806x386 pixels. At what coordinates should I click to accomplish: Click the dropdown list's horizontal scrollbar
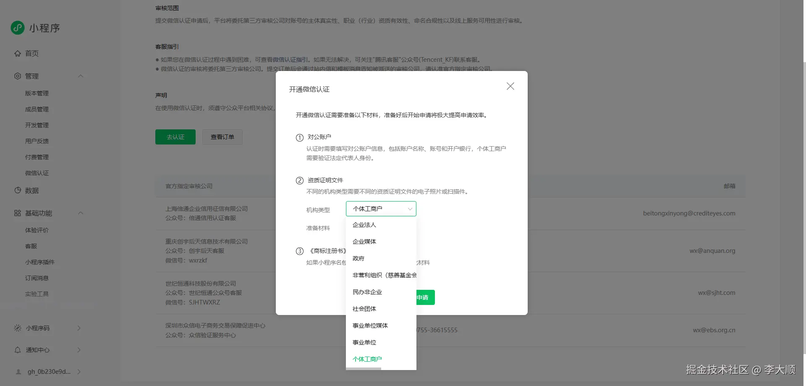pyautogui.click(x=364, y=369)
